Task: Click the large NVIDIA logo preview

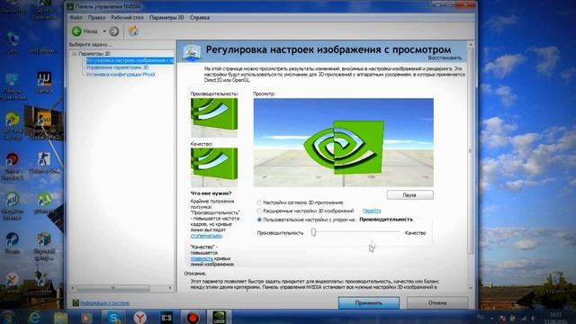Action: tap(344, 142)
